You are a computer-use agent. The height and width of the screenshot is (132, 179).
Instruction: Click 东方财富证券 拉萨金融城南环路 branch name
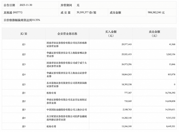pyautogui.click(x=67, y=118)
